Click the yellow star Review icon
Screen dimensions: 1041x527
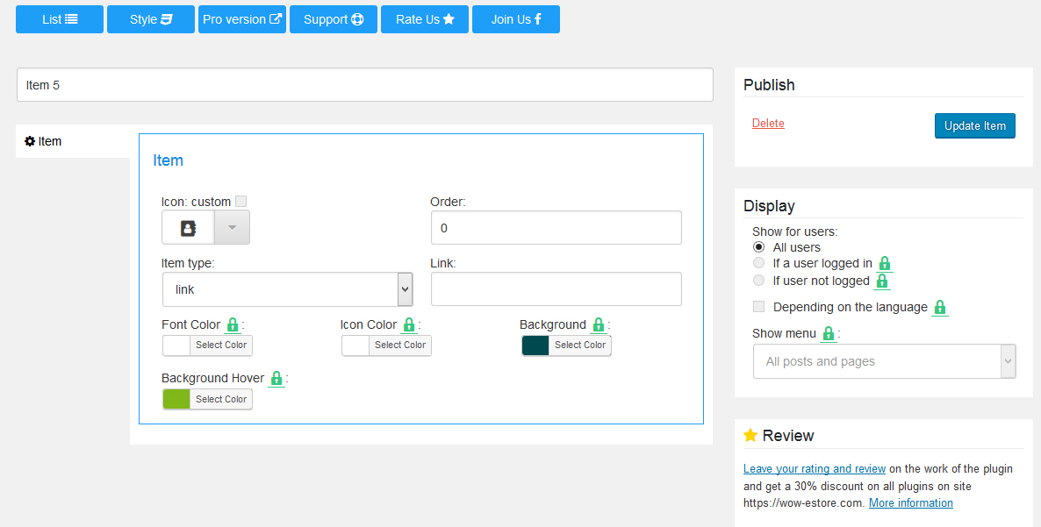point(750,435)
